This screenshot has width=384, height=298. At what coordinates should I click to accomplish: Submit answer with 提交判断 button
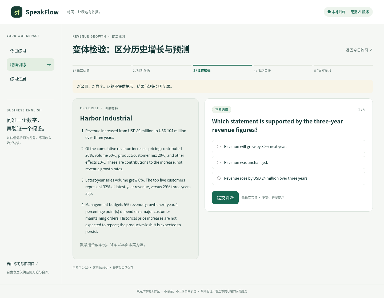(x=225, y=198)
